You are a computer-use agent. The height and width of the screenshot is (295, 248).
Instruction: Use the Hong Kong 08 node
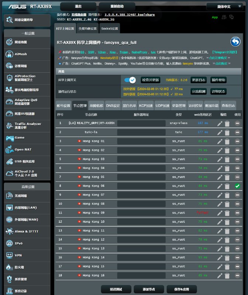[x=237, y=204]
